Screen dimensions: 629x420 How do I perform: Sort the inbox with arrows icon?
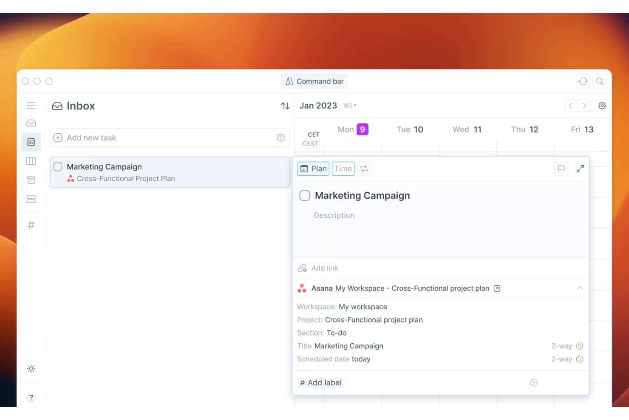(x=285, y=106)
